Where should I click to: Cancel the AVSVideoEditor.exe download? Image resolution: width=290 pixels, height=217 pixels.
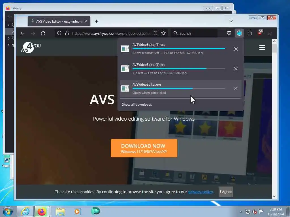tap(236, 88)
